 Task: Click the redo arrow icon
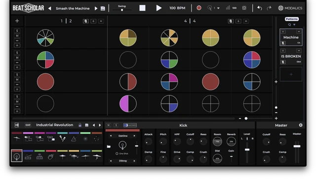pos(269,8)
